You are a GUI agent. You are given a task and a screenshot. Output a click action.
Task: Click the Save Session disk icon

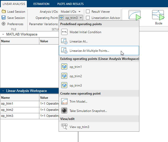pyautogui.click(x=4, y=18)
